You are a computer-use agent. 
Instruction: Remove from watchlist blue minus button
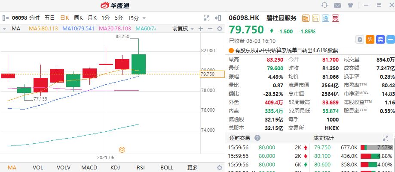[x=391, y=39]
